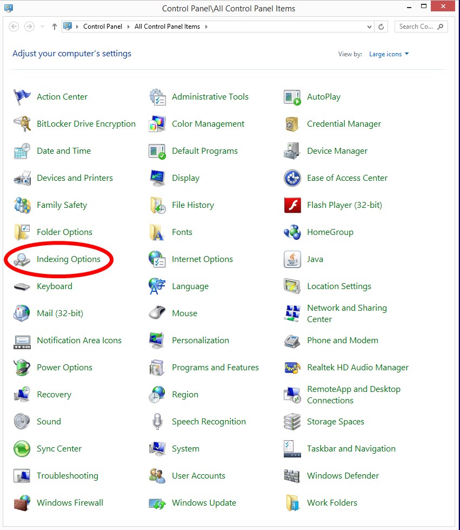The image size is (460, 530).
Task: Open the Sound speaker icon
Action: tap(22, 422)
